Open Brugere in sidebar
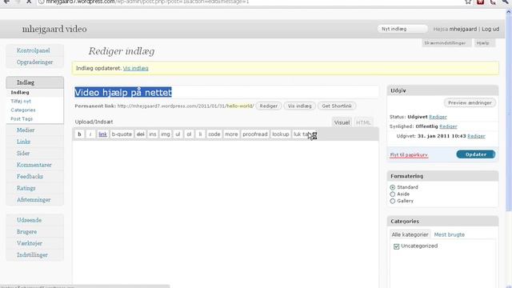This screenshot has width=512, height=288. coord(26,232)
